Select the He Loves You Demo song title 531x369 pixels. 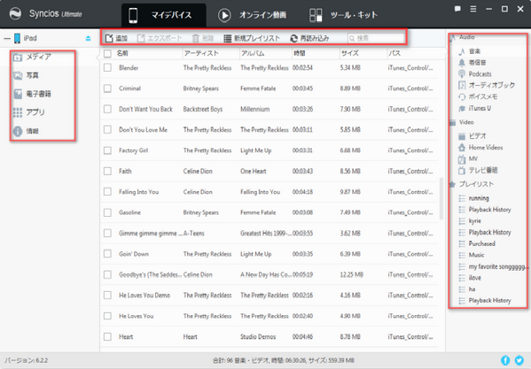point(144,296)
